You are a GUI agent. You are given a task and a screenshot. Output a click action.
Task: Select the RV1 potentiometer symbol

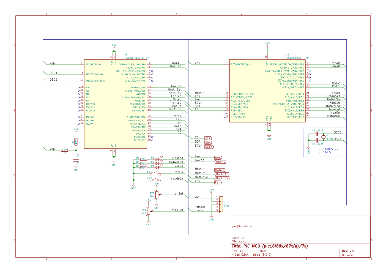tap(149, 211)
